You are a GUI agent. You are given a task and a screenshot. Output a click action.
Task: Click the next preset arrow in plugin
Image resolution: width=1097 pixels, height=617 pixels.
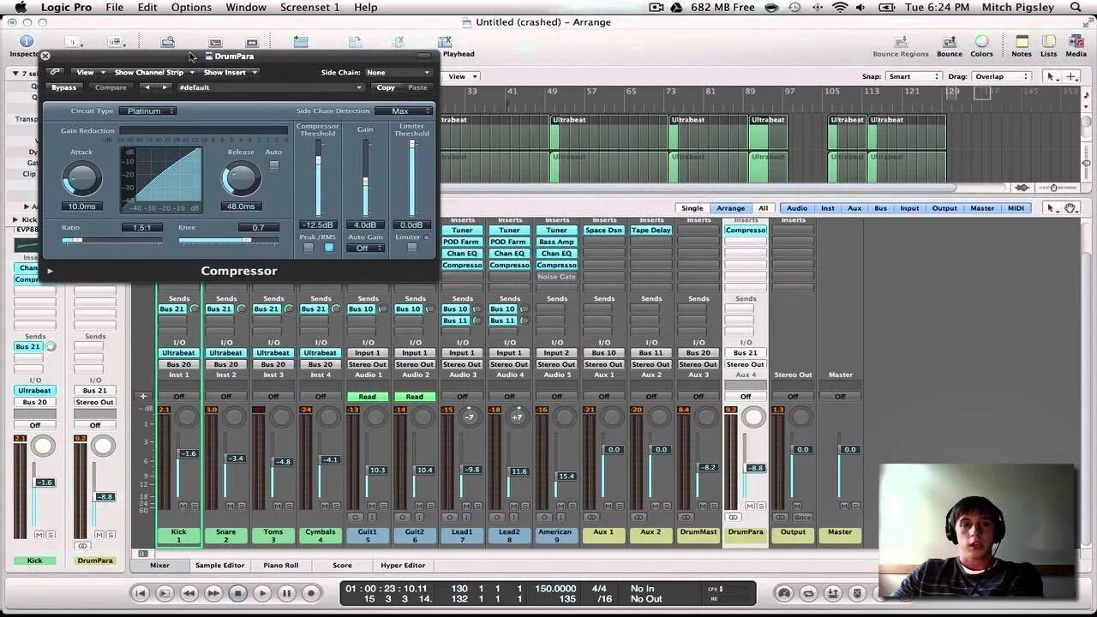165,87
